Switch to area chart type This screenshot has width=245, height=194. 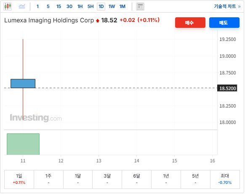[x=22, y=7]
